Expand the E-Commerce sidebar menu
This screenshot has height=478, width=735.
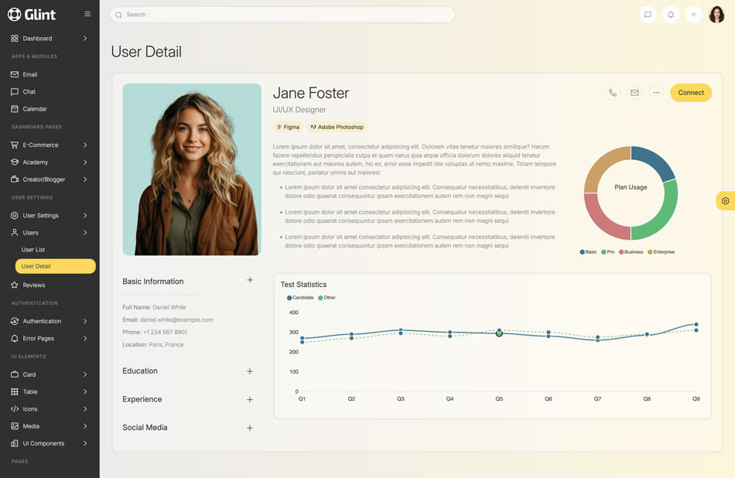(x=50, y=145)
